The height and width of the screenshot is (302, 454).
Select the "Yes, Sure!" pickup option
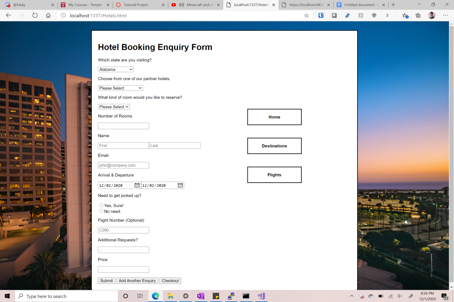pyautogui.click(x=101, y=205)
